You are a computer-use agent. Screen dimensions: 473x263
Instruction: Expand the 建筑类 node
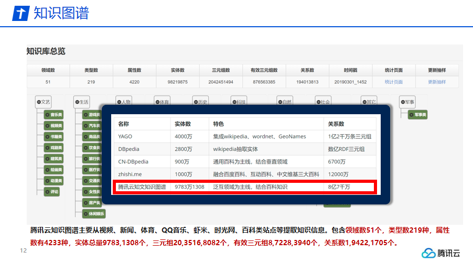47,159
